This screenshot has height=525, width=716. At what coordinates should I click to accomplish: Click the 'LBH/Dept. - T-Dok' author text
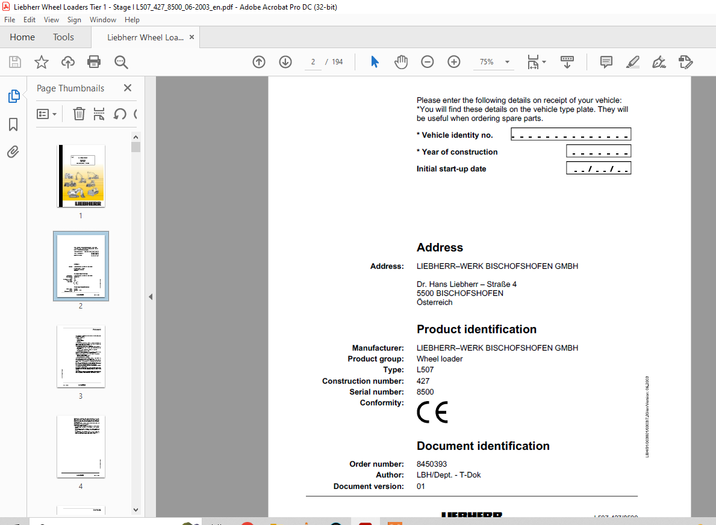449,475
